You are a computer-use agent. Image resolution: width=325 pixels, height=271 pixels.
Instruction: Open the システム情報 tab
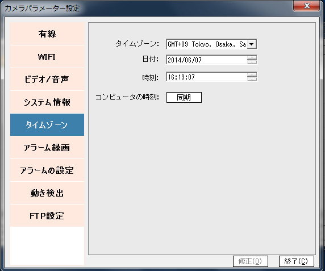point(47,102)
